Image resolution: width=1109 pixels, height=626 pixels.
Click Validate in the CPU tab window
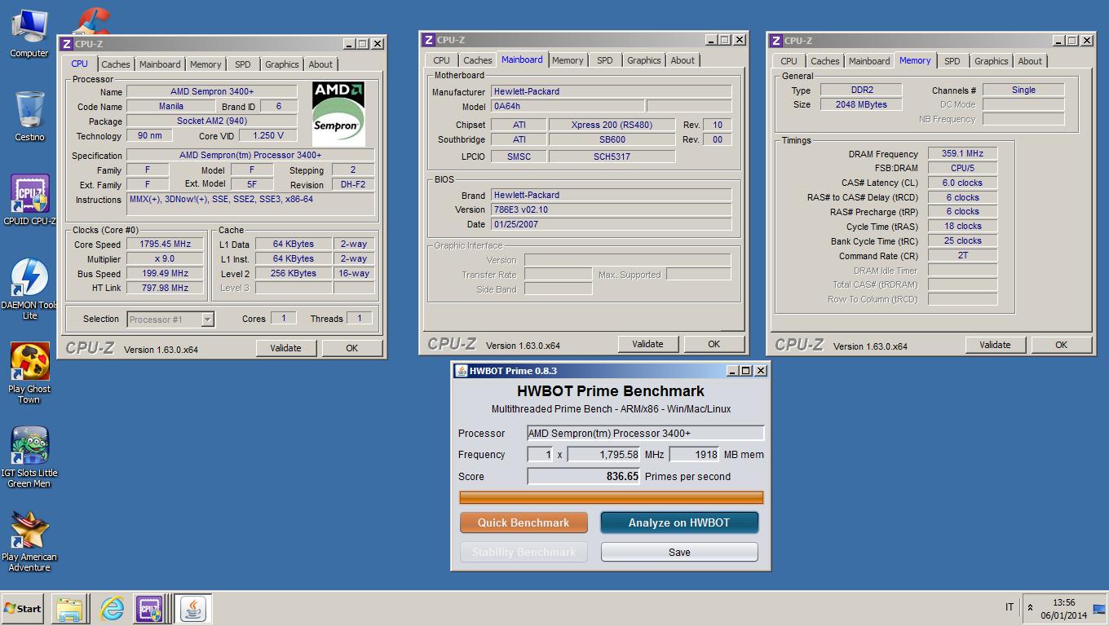click(x=285, y=348)
